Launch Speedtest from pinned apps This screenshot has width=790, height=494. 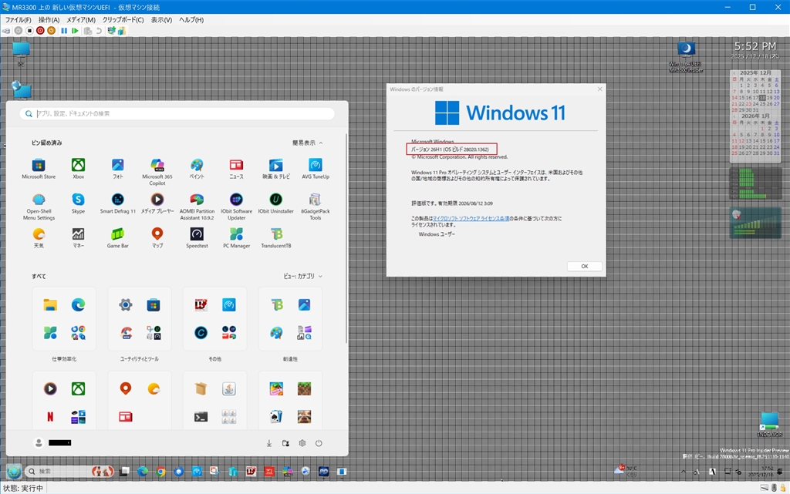(x=197, y=234)
